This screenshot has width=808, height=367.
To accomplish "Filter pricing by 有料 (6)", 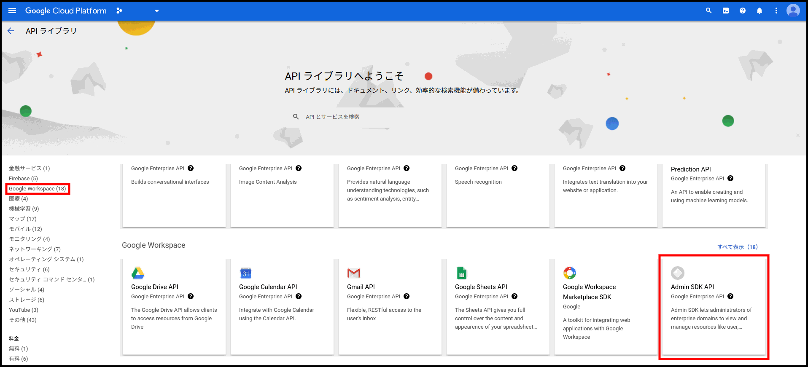I will click(19, 359).
